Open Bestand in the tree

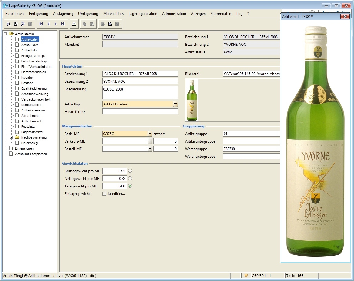27,83
